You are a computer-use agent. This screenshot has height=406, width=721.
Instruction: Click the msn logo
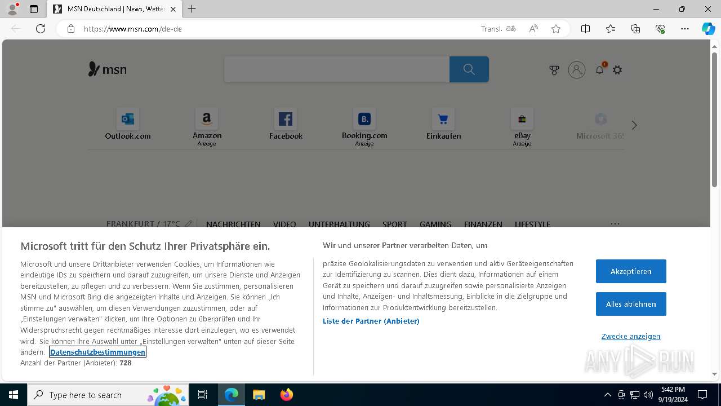tap(107, 69)
